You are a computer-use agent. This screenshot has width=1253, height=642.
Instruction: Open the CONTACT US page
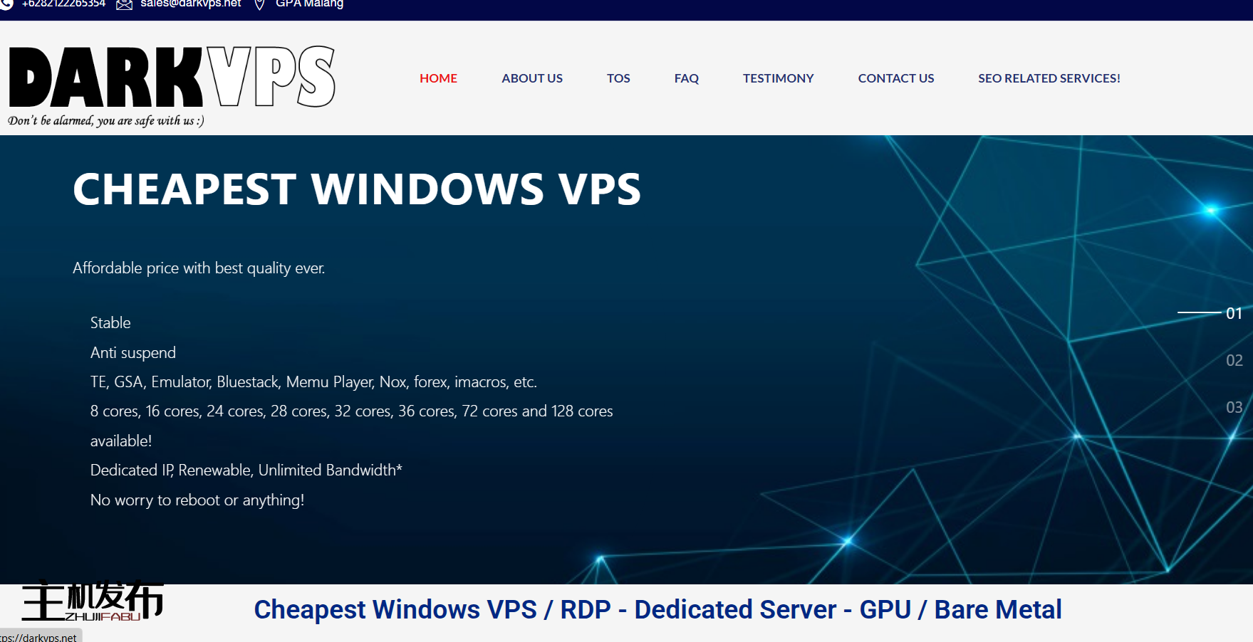895,78
